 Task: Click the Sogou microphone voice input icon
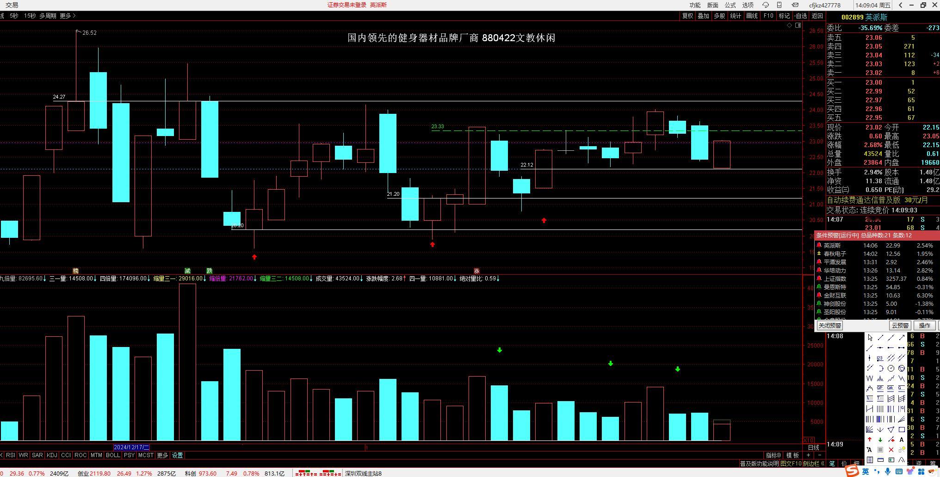pos(888,471)
